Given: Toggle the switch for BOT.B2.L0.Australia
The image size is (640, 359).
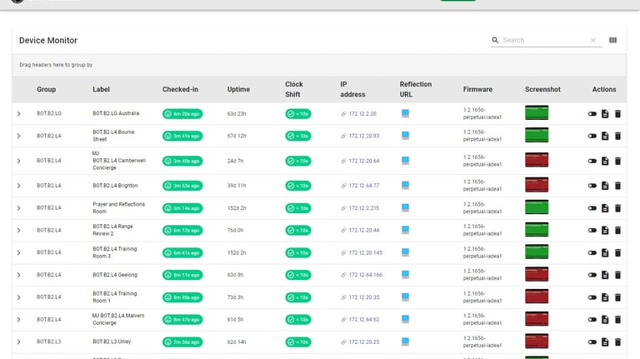Looking at the screenshot, I should point(592,114).
